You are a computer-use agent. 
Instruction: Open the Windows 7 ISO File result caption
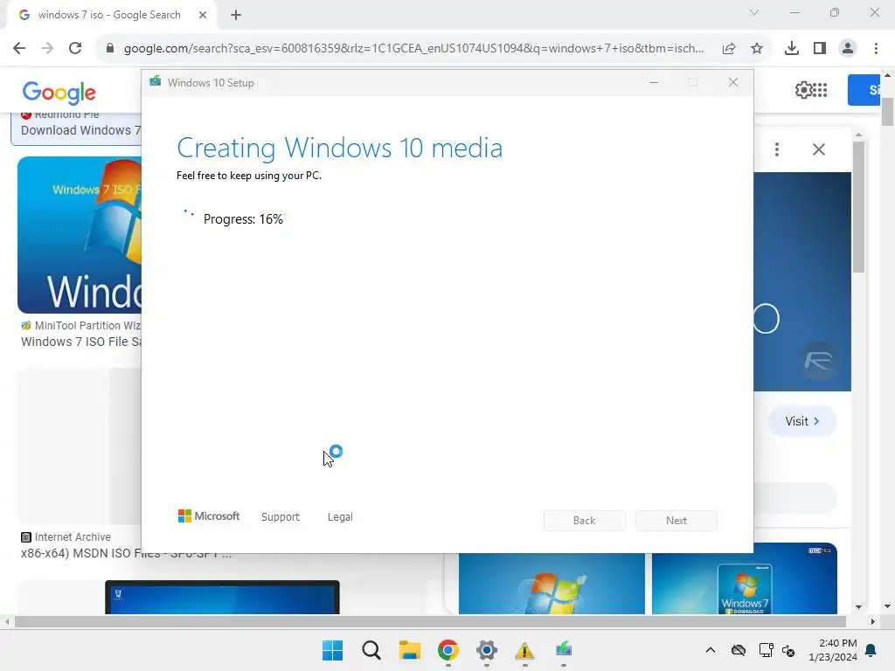[81, 342]
